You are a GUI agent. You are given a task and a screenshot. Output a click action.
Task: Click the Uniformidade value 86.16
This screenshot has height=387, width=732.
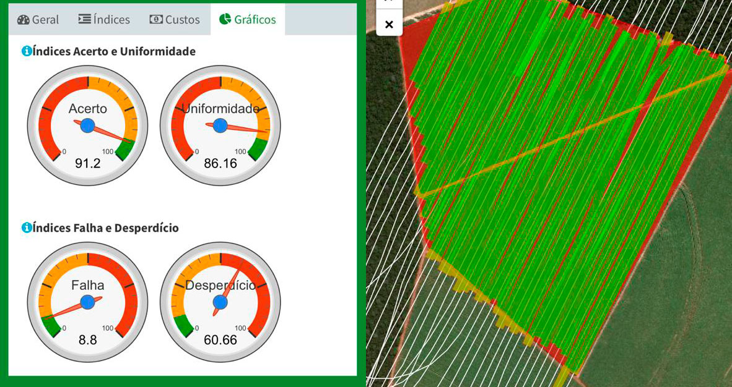[x=220, y=163]
